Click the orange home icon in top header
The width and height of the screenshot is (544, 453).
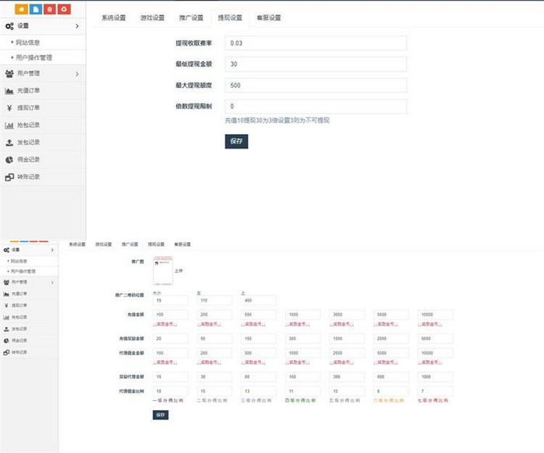point(22,9)
